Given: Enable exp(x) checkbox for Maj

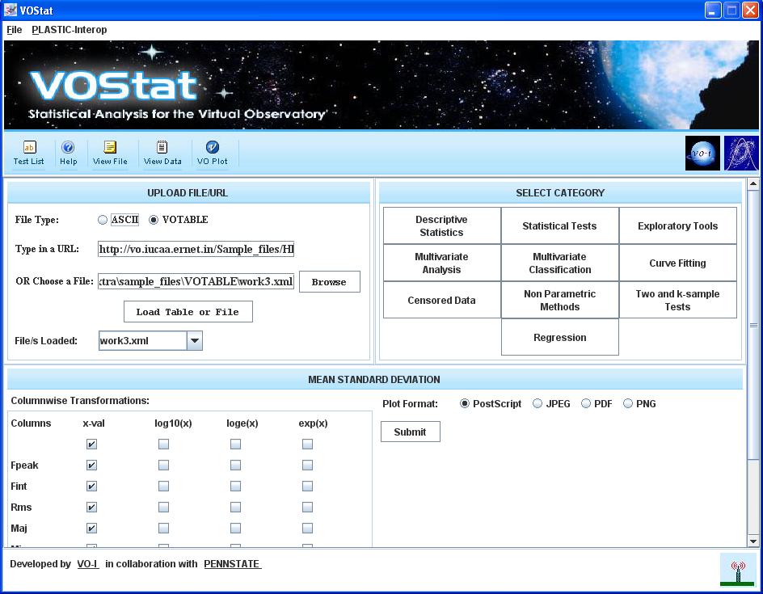Looking at the screenshot, I should click(307, 528).
